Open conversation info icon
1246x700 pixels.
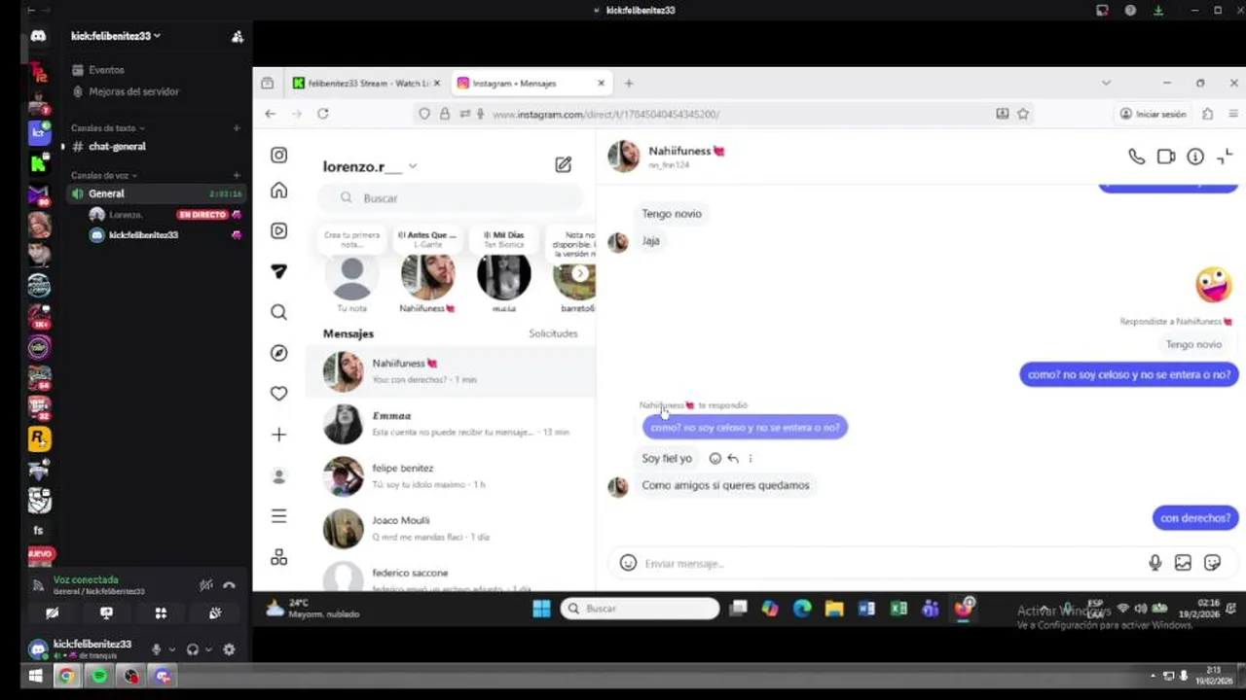click(x=1195, y=157)
